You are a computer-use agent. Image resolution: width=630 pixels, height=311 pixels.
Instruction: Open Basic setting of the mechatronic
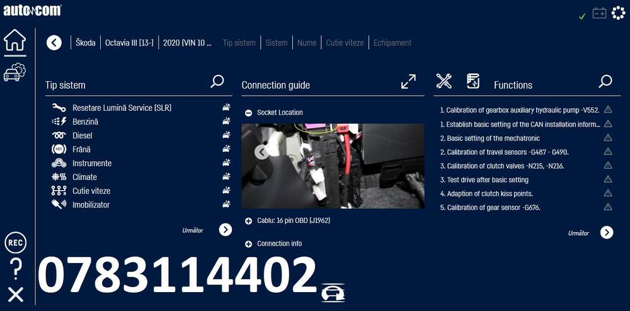tap(490, 138)
